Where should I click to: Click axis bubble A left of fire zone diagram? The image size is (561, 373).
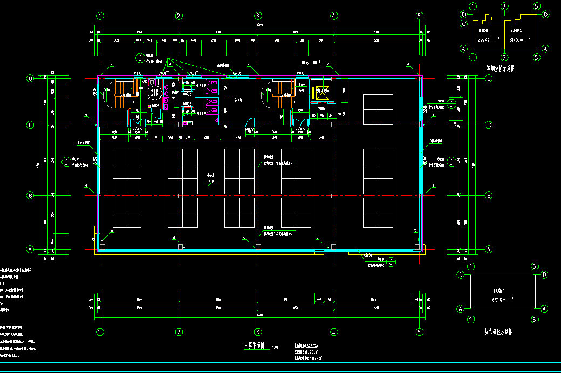click(461, 309)
